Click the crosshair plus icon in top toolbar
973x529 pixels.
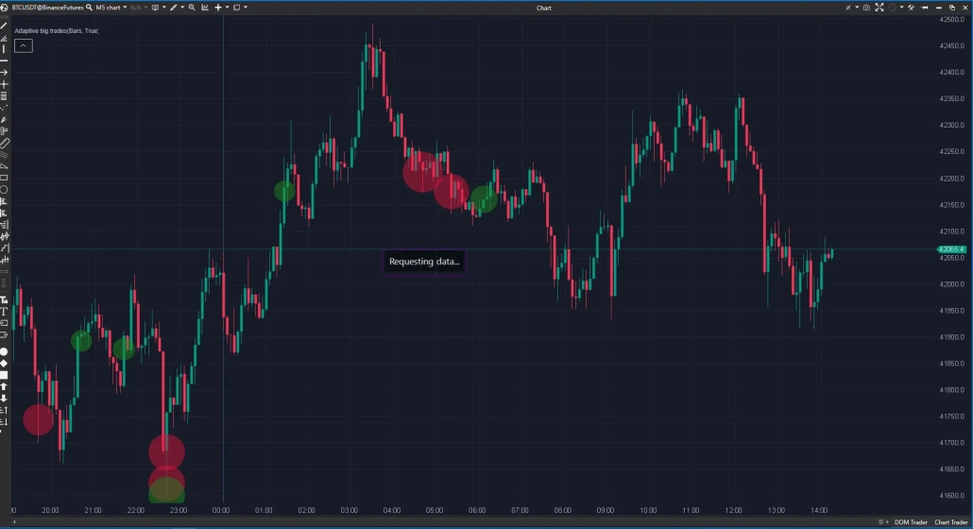[218, 8]
